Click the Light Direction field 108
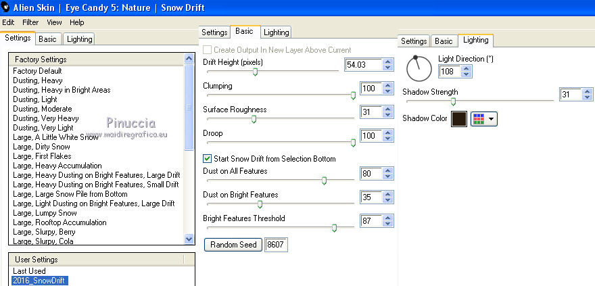Screen dimensions: 595x286 click(450, 71)
